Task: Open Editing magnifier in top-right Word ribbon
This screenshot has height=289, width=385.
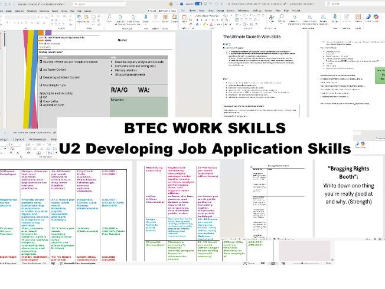Action: click(281, 19)
